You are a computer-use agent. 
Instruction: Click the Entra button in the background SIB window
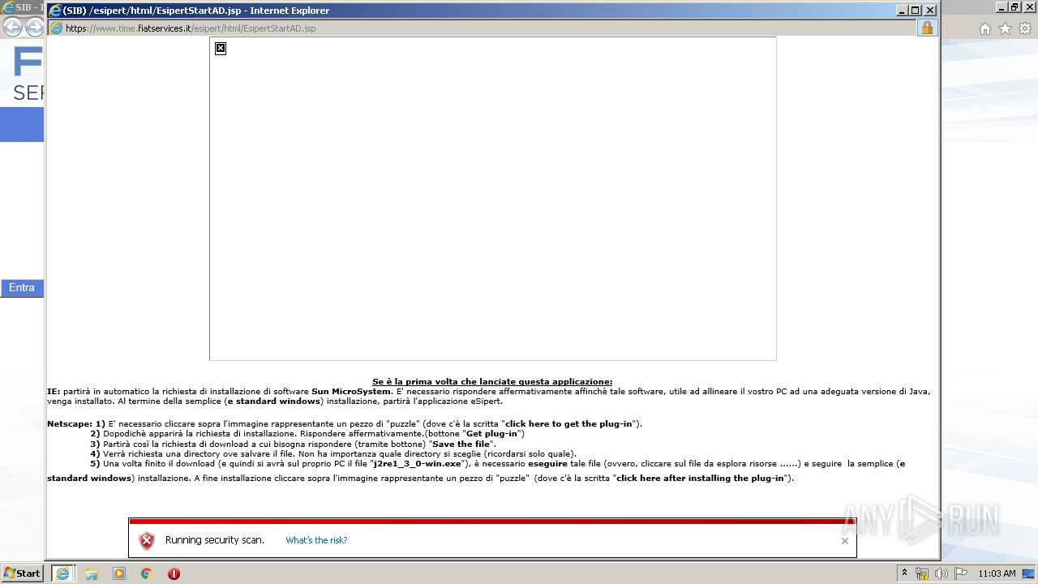(22, 288)
